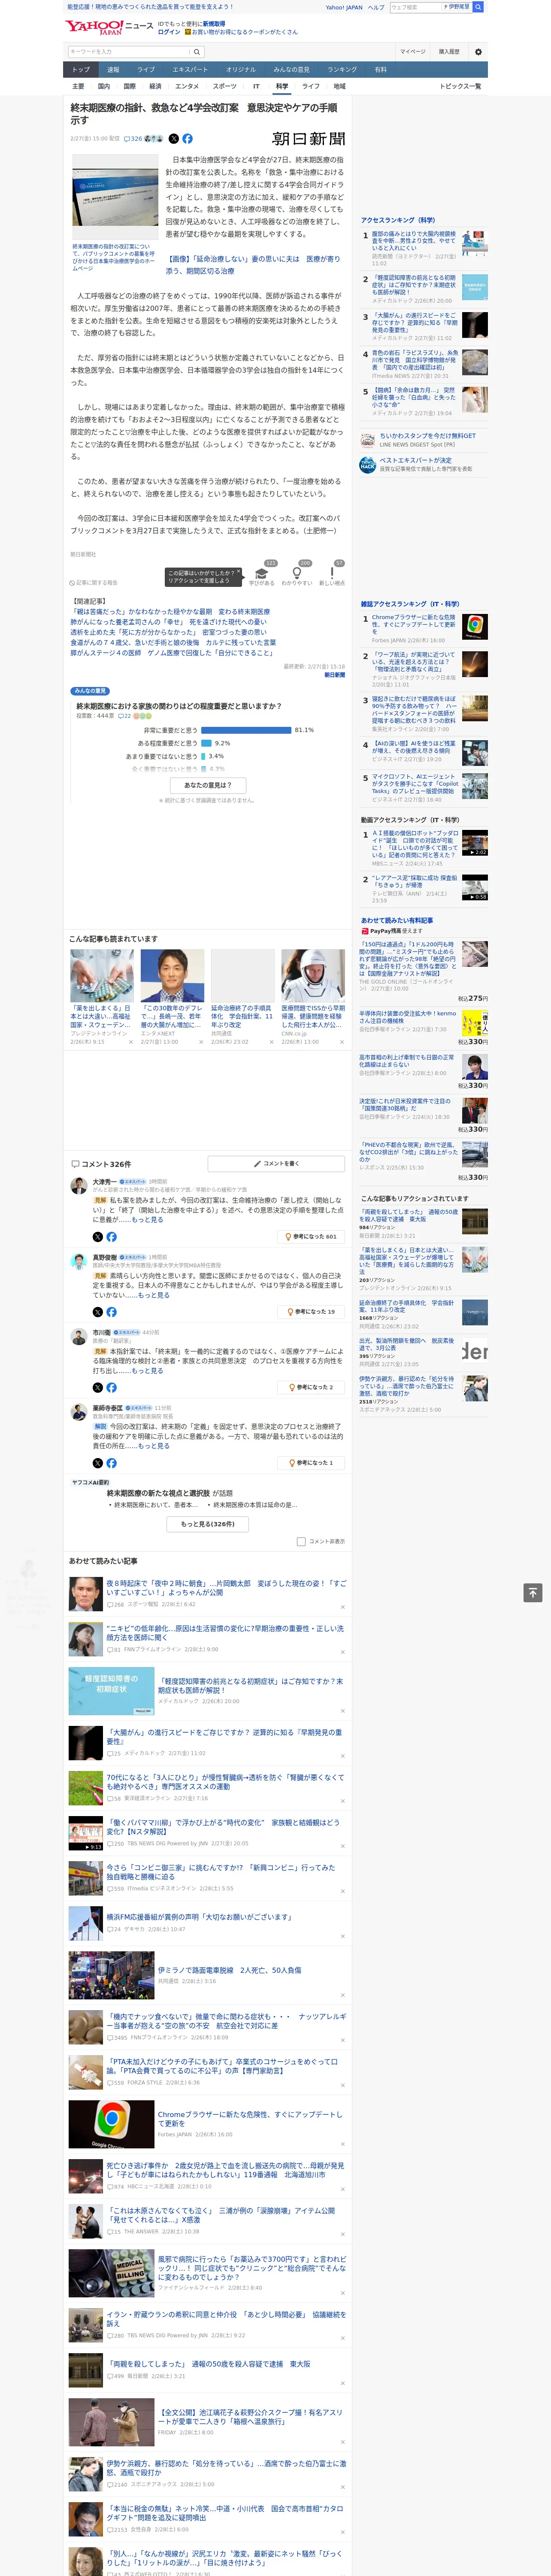Open the ランキング navigation tab
Screen dimensions: 551x2576
coord(342,70)
